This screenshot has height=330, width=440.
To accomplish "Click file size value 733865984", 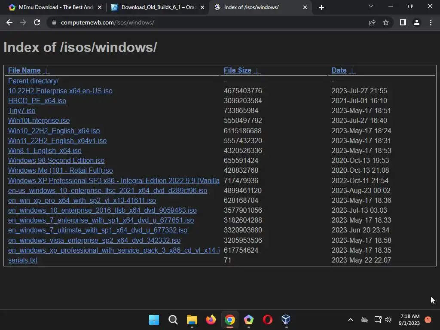I will pyautogui.click(x=241, y=110).
